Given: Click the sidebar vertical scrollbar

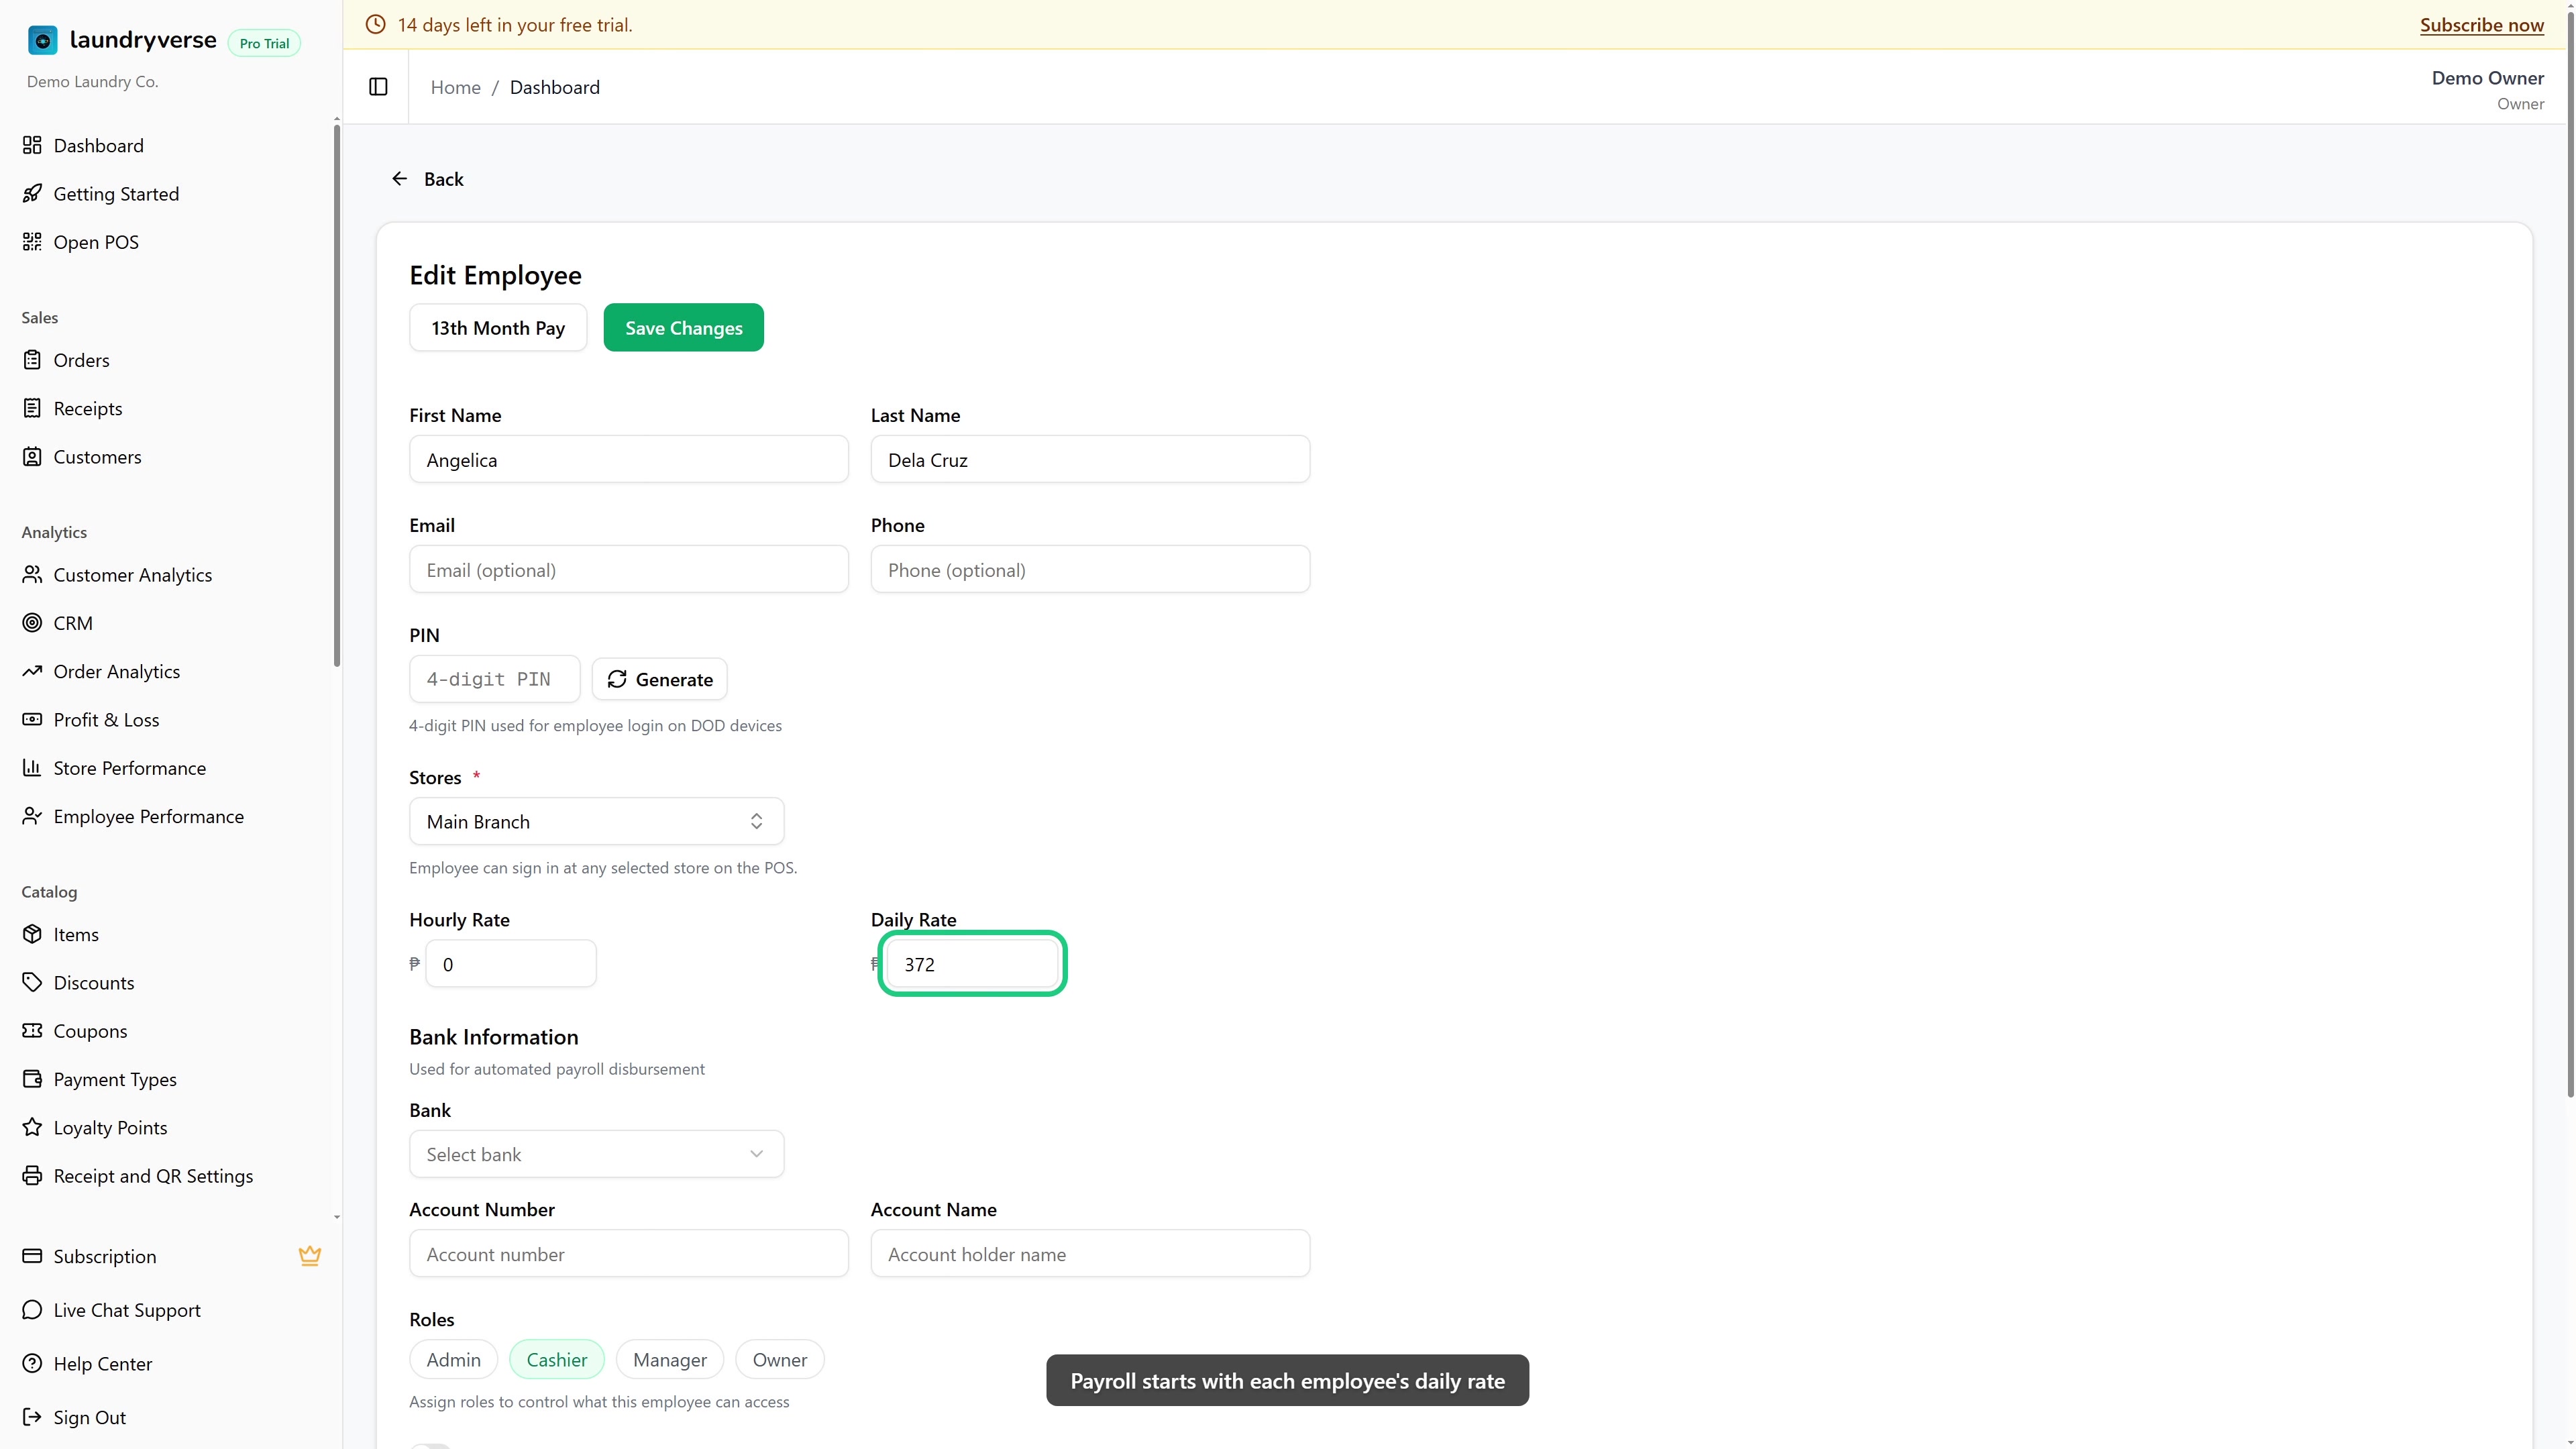Looking at the screenshot, I should (x=337, y=395).
